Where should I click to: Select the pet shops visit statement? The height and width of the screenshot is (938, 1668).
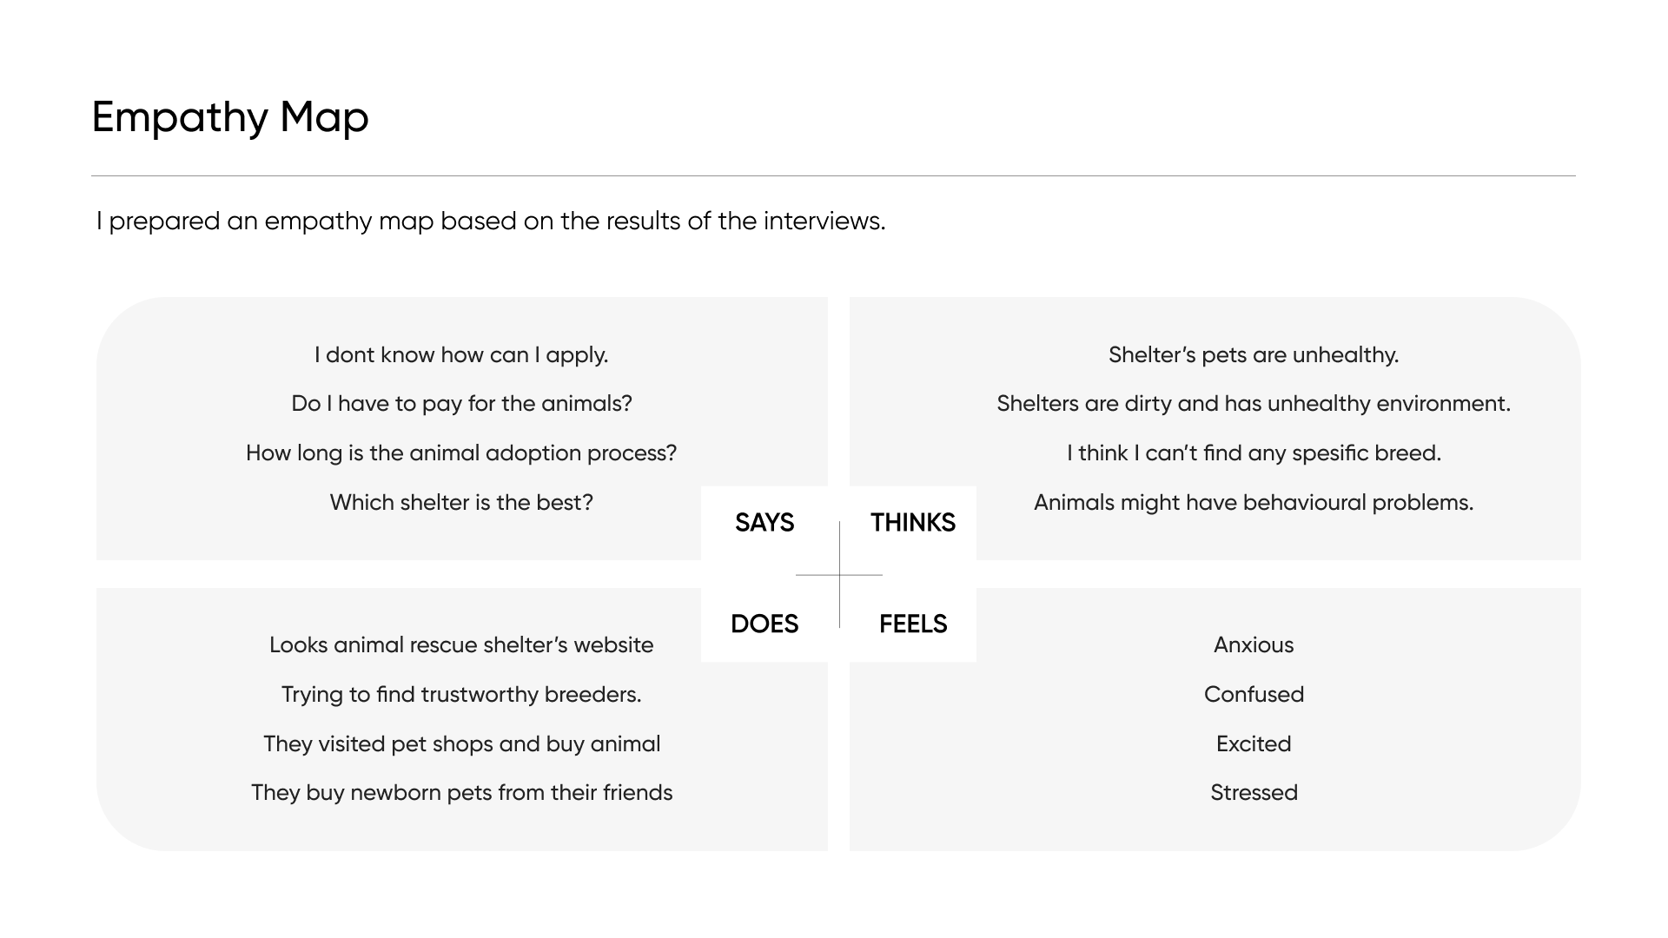click(x=461, y=744)
